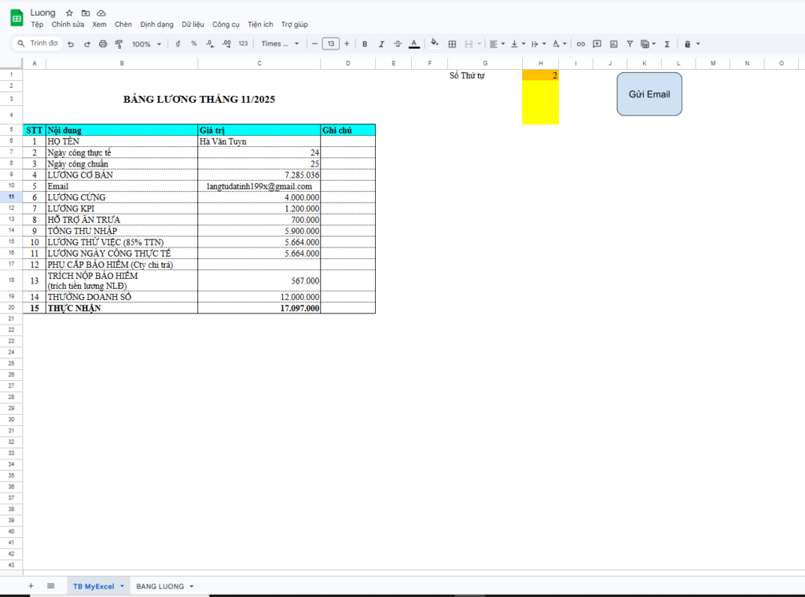Open the Times font family dropdown

[280, 44]
